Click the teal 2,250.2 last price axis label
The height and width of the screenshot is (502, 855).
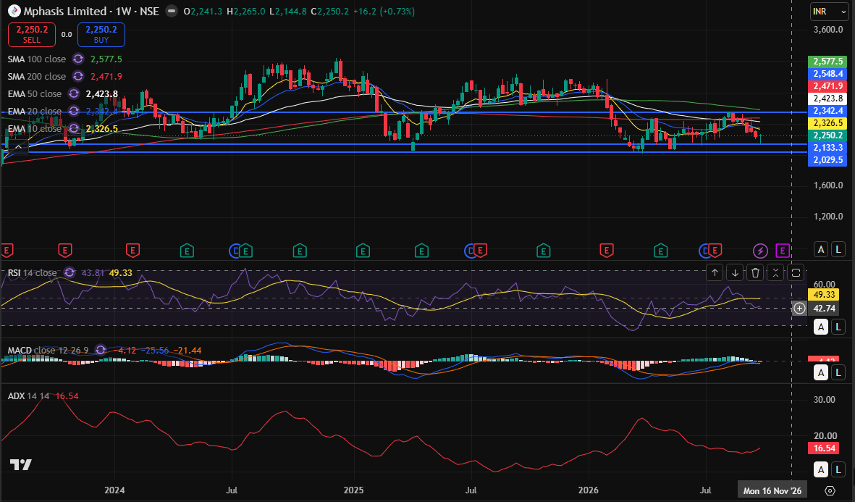(827, 135)
